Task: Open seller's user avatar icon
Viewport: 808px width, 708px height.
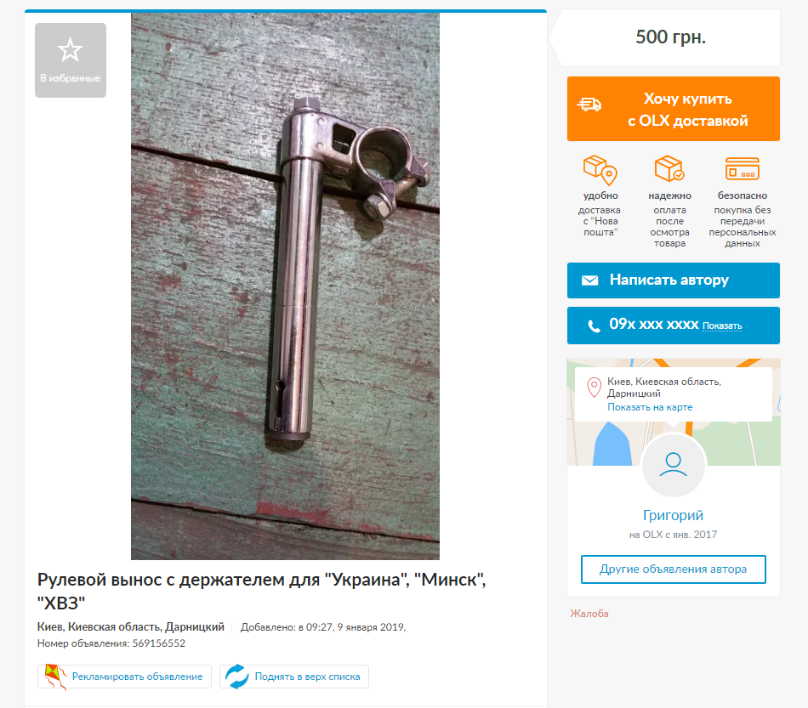Action: [x=673, y=465]
